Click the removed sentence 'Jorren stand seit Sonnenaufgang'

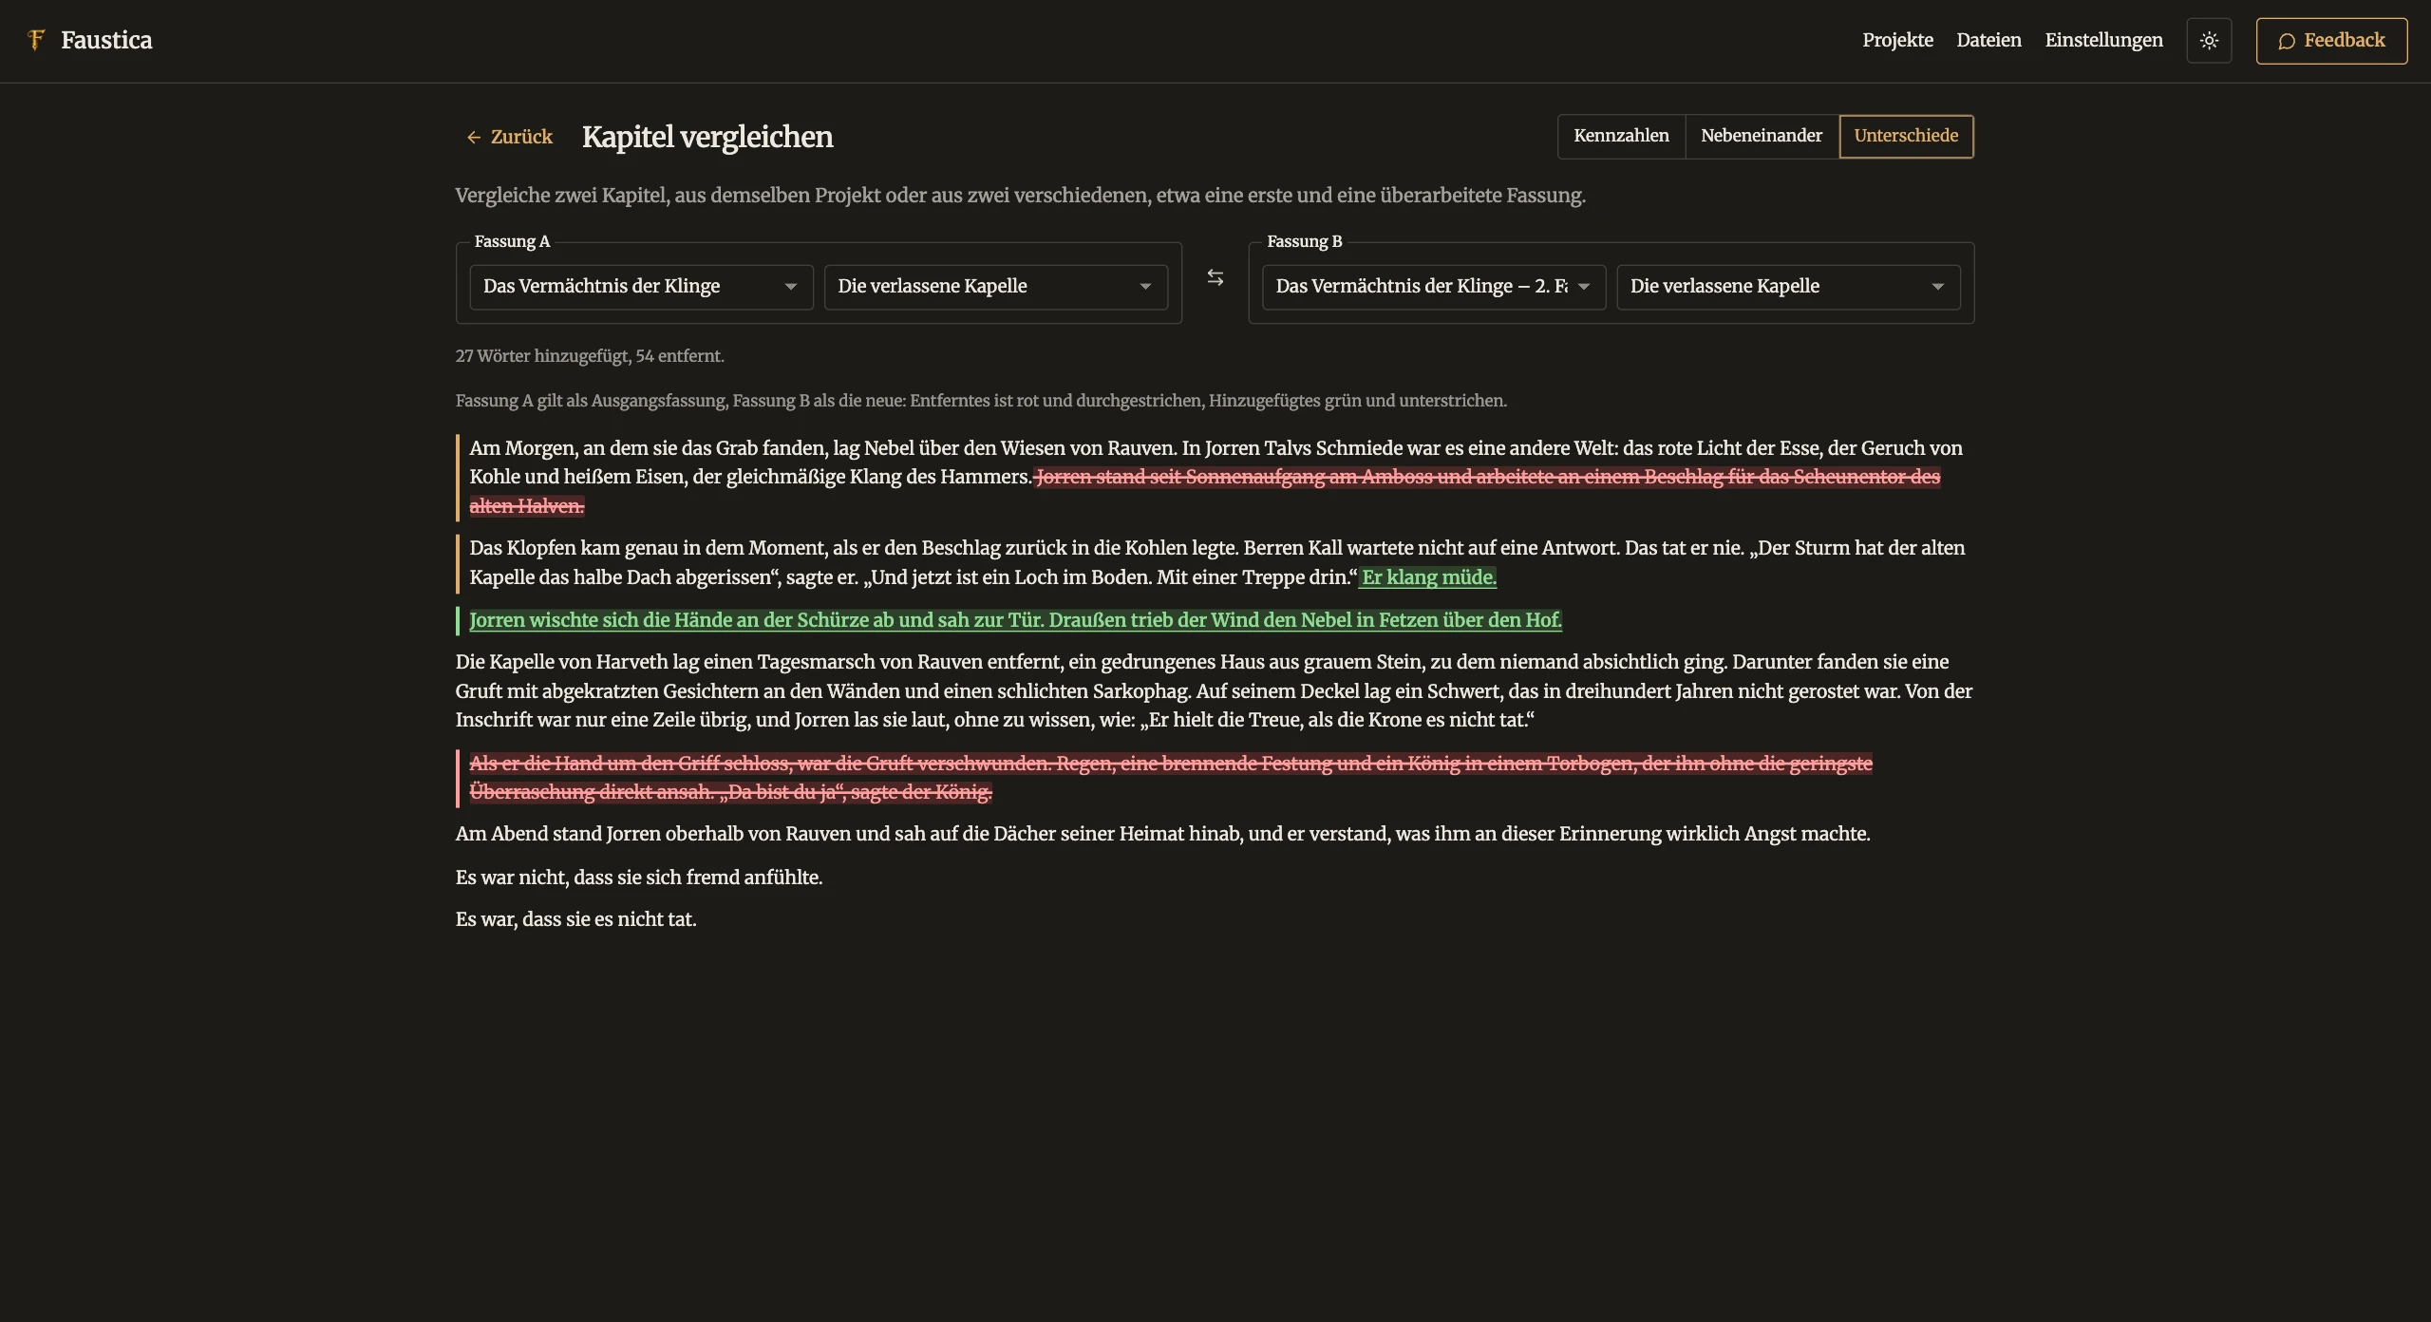(x=1487, y=477)
